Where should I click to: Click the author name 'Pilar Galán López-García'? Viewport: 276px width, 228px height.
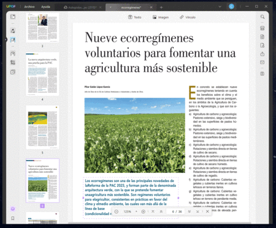click(x=98, y=87)
